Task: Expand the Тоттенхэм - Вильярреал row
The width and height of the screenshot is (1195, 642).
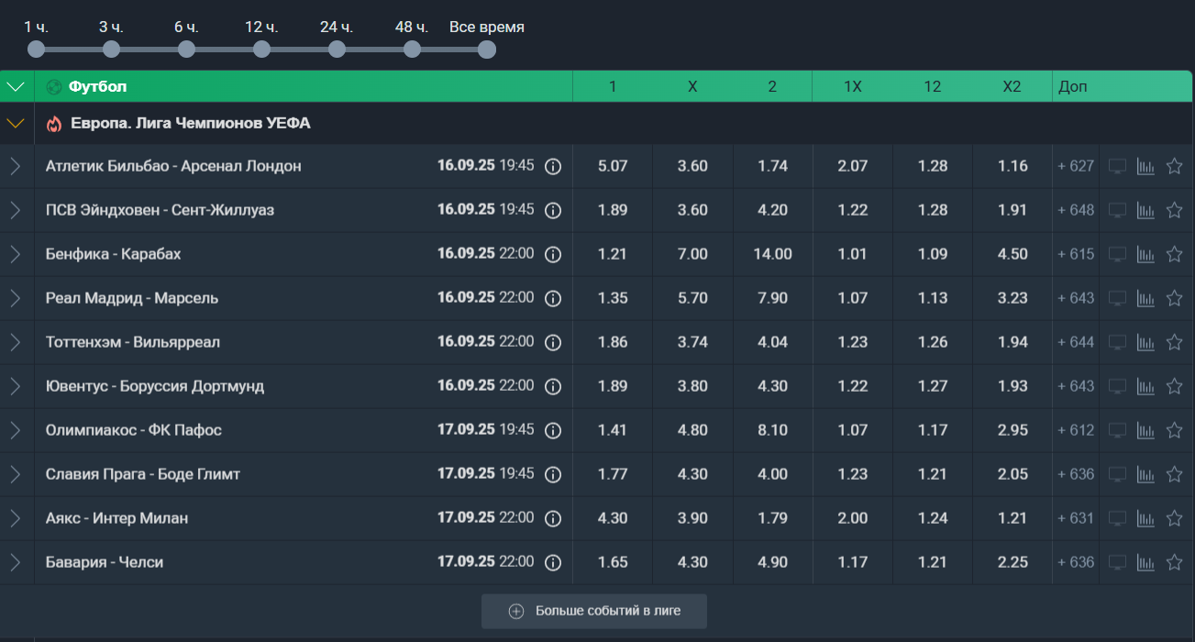Action: [x=16, y=342]
